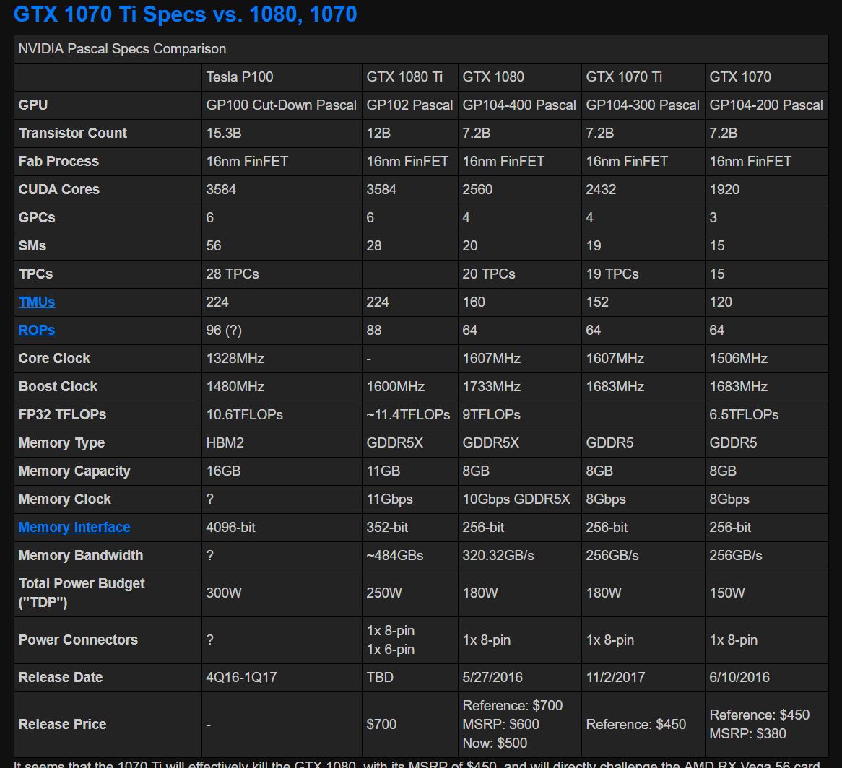Select the 15.3B transistor count value
842x768 pixels.
pyautogui.click(x=223, y=133)
